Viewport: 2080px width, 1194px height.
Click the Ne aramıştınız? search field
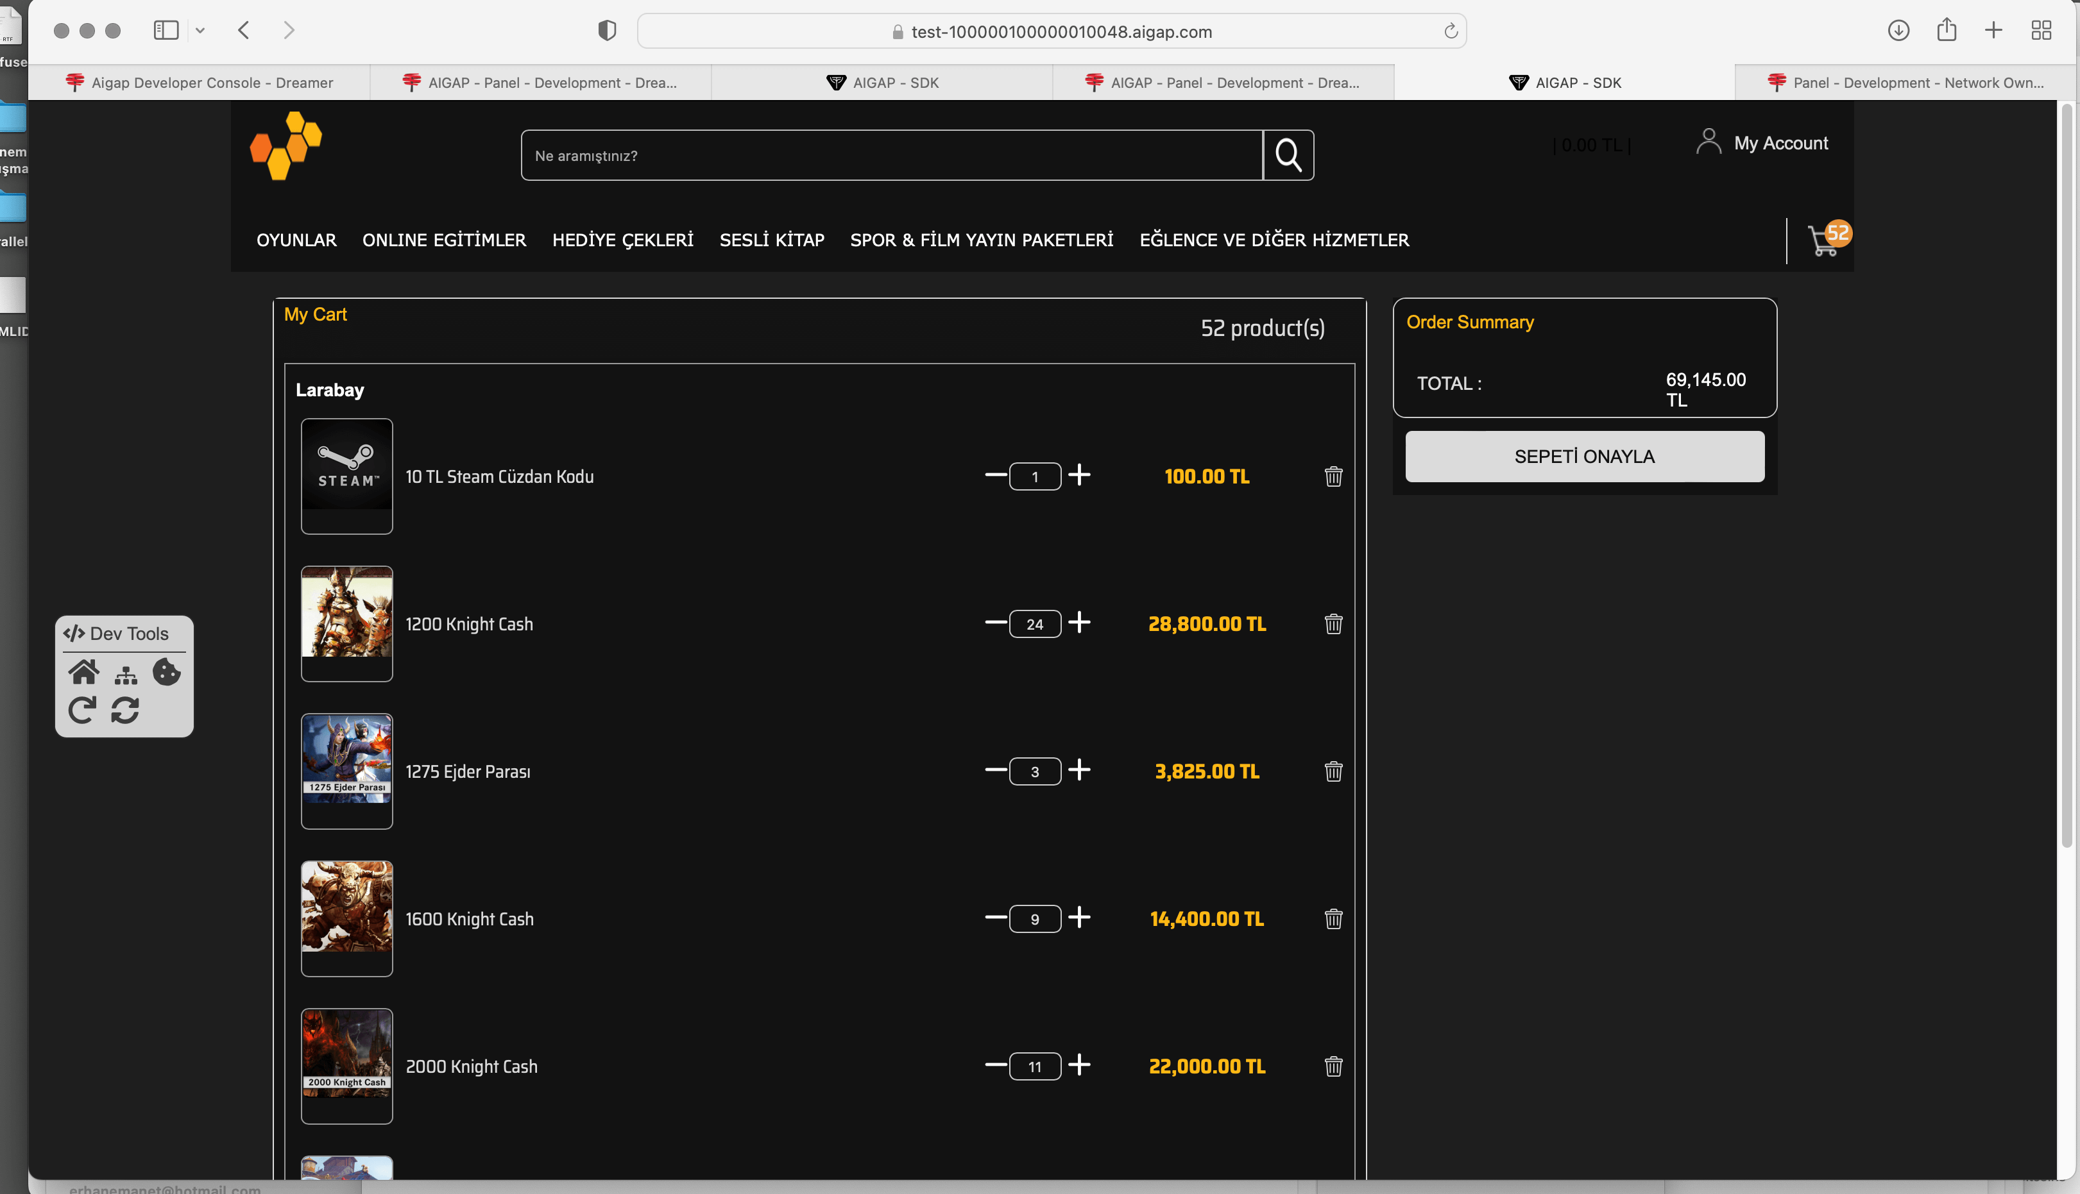click(892, 155)
